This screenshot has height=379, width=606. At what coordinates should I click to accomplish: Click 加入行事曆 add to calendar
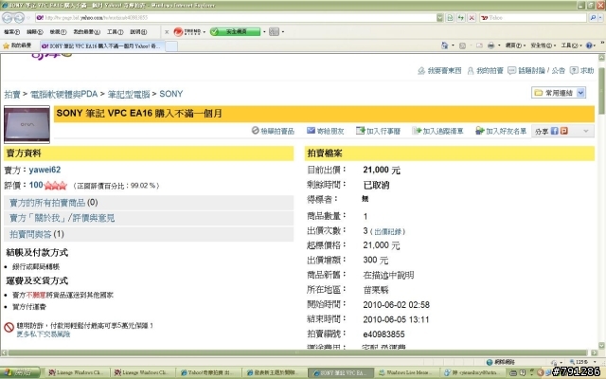point(378,131)
